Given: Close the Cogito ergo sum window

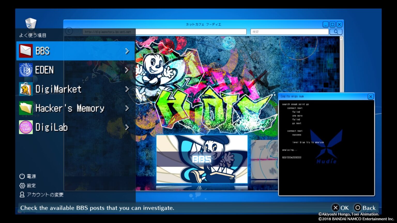Looking at the screenshot, I should point(371,97).
